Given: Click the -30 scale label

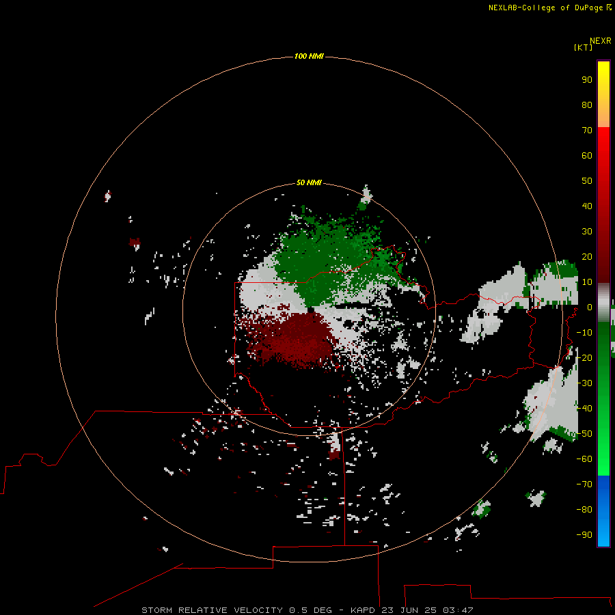Looking at the screenshot, I should pos(584,383).
